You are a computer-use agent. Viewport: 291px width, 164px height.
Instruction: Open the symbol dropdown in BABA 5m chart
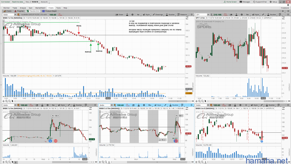15,105
